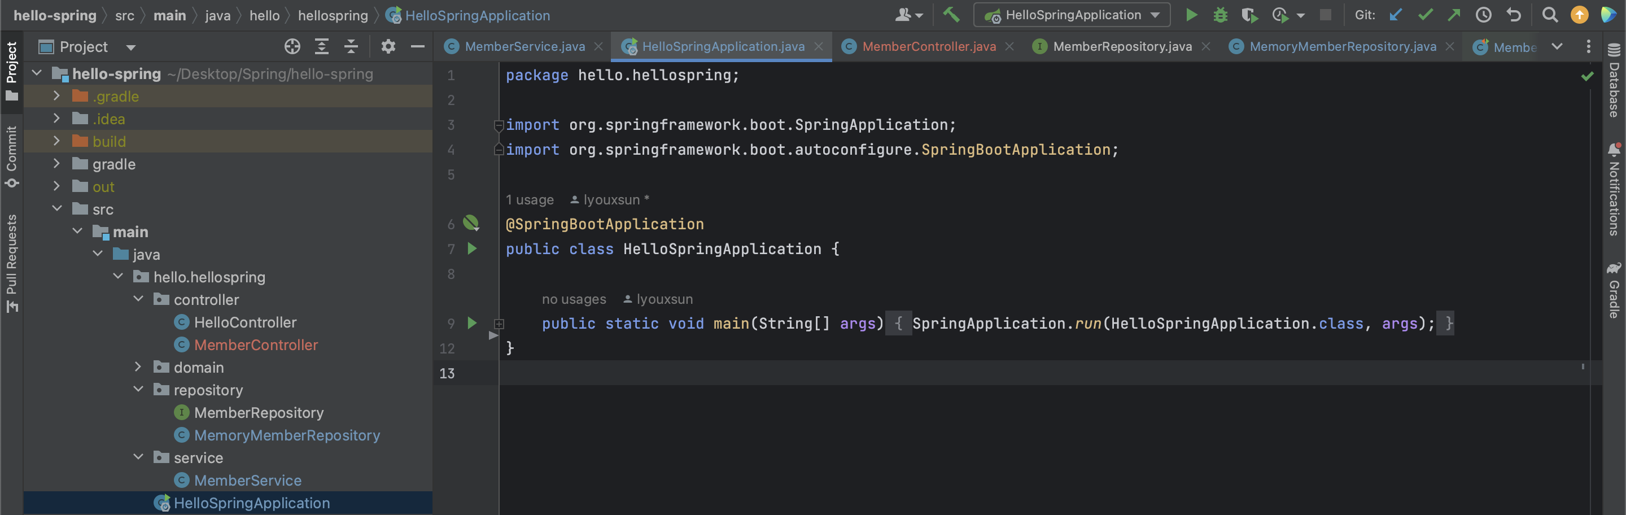The height and width of the screenshot is (515, 1626).
Task: Click HelloSpringApplication breadcrumb in navigation bar
Action: tap(467, 15)
